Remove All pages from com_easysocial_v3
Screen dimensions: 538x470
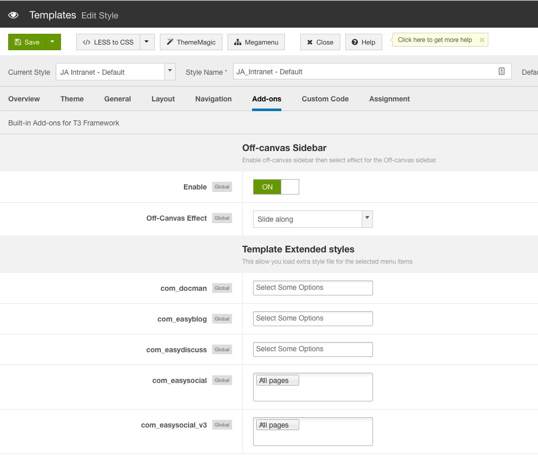point(261,425)
